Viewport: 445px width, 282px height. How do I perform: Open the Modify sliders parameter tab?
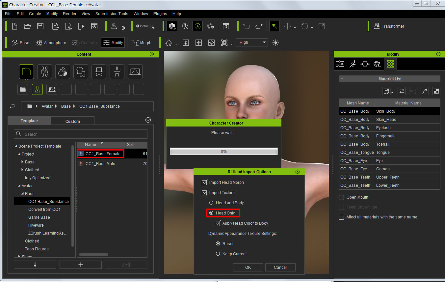(x=340, y=64)
